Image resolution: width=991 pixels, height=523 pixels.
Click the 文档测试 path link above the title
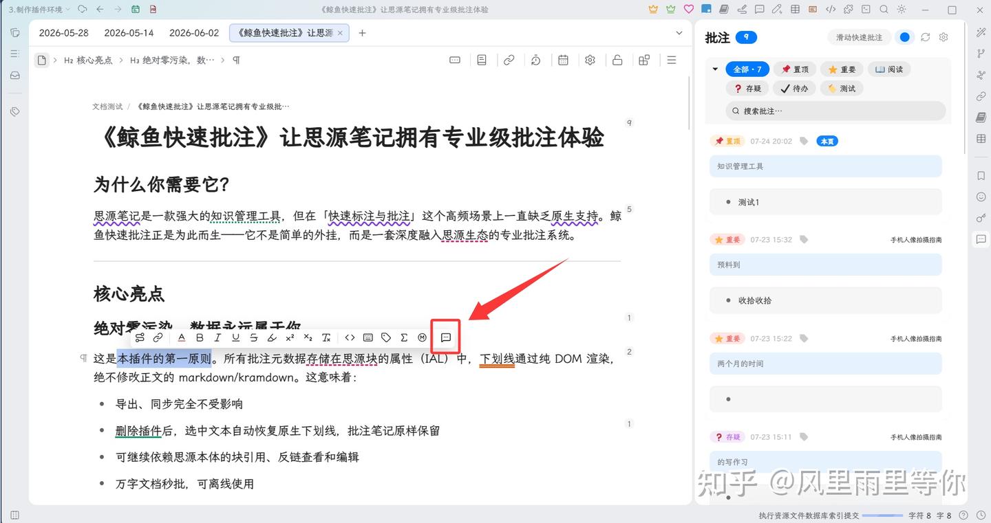coord(107,107)
